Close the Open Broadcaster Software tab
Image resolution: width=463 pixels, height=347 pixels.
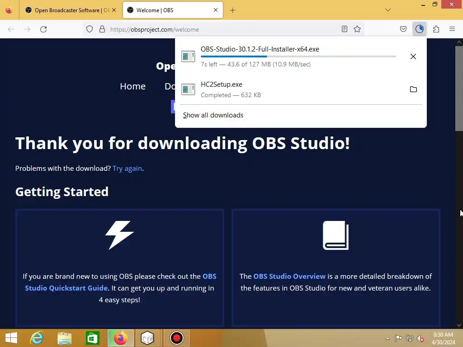point(114,10)
